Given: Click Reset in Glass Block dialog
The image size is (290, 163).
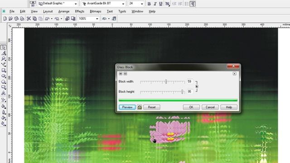Looking at the screenshot, I should (152, 107).
